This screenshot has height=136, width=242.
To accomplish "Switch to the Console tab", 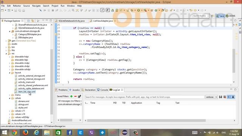I will [x=103, y=90].
